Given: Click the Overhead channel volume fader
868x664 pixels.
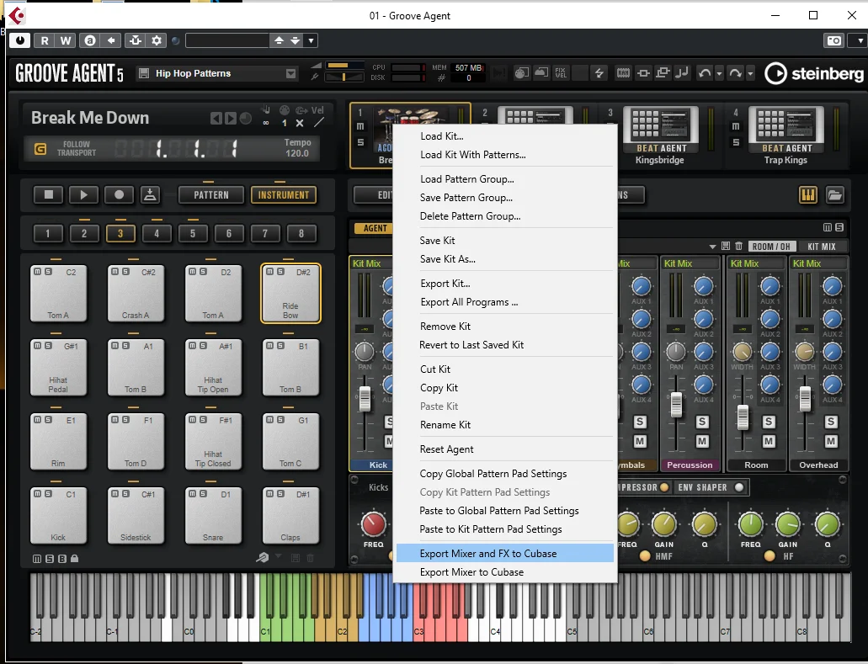Looking at the screenshot, I should coord(805,398).
